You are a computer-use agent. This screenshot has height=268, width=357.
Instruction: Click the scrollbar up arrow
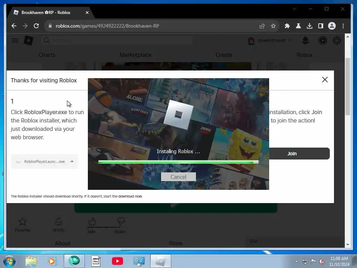pyautogui.click(x=348, y=37)
